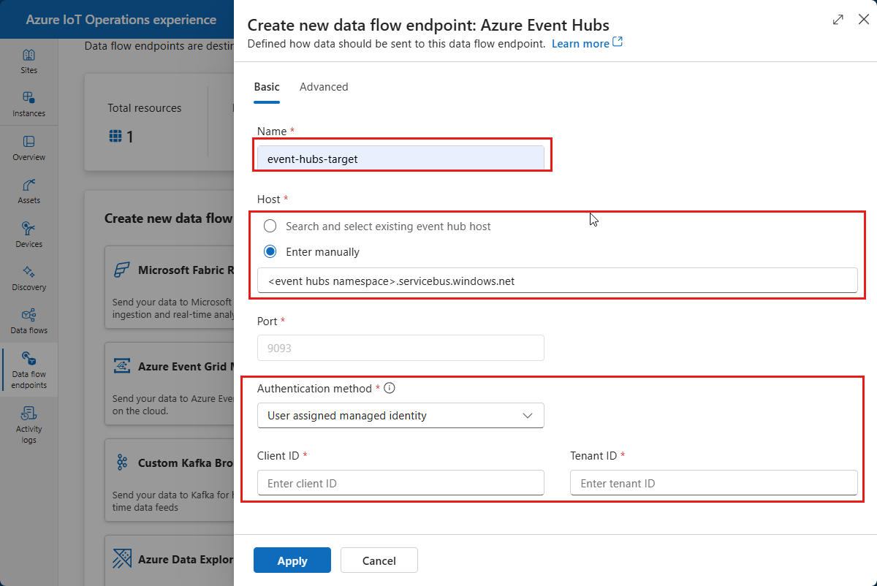Image resolution: width=877 pixels, height=586 pixels.
Task: Click the Client ID input field
Action: tap(400, 482)
